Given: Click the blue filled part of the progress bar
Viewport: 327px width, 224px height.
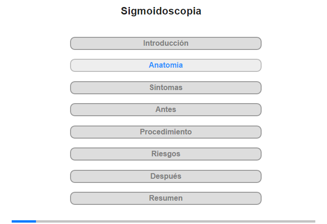Looking at the screenshot, I should (24, 221).
